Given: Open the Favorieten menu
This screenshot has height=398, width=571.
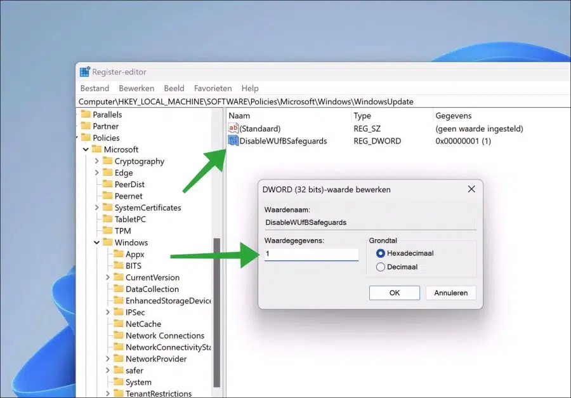Looking at the screenshot, I should (213, 88).
